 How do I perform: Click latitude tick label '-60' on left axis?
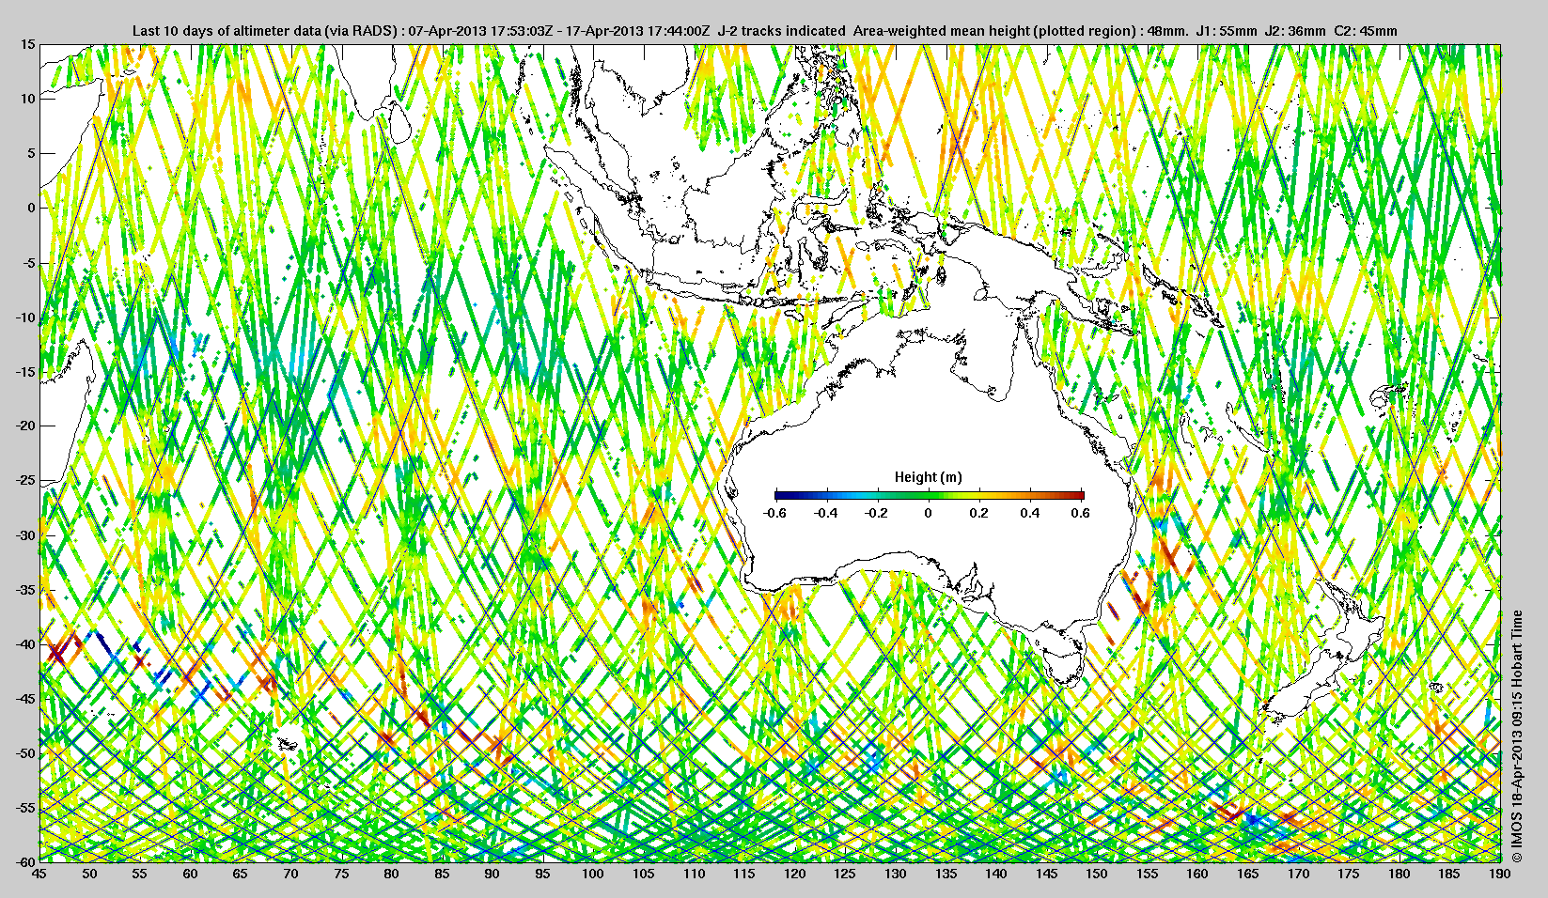coord(25,861)
